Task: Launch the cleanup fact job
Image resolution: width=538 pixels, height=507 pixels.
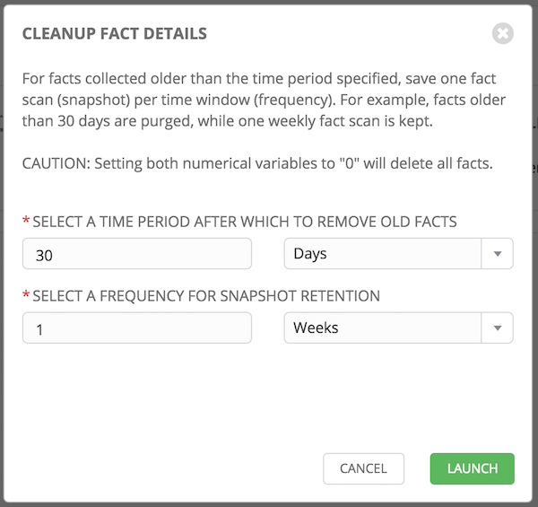Action: 473,468
